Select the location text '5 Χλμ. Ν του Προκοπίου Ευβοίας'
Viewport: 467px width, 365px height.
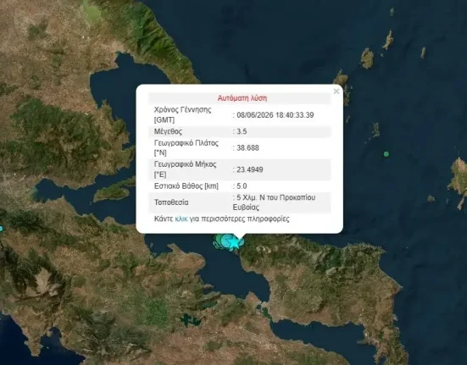(x=274, y=202)
